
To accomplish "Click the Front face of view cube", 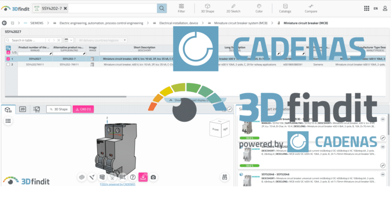I will pos(215,129).
